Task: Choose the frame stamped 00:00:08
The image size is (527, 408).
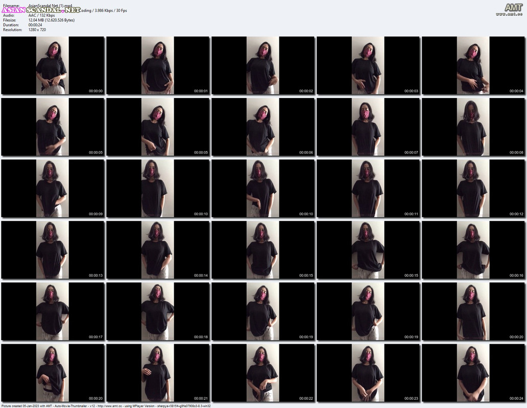Action: tap(473, 127)
